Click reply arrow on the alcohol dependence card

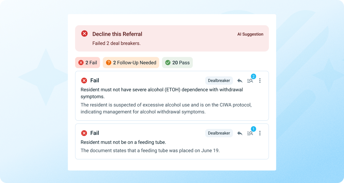[x=240, y=81]
